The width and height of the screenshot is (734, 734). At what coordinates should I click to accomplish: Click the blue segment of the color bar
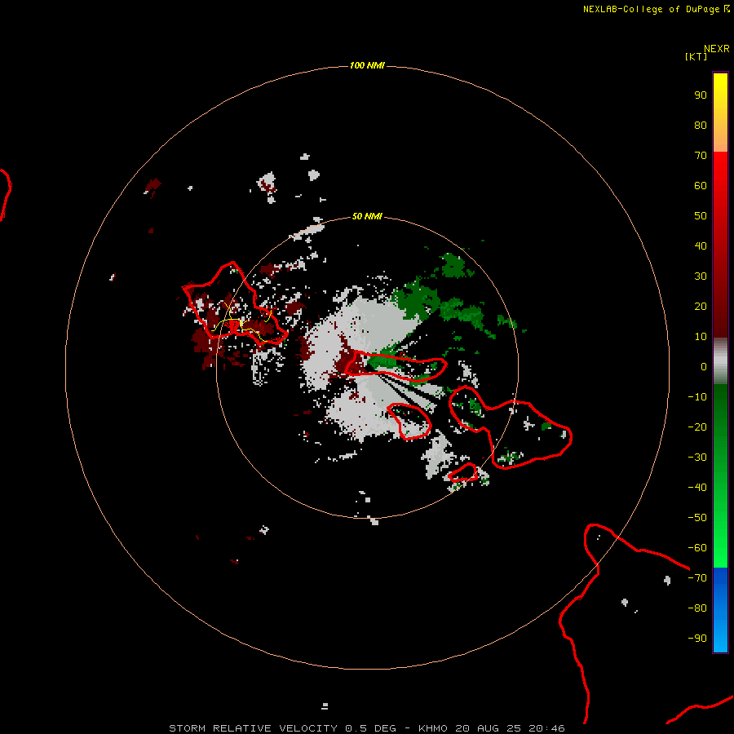(x=720, y=610)
